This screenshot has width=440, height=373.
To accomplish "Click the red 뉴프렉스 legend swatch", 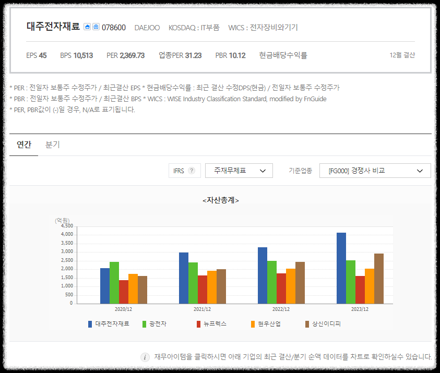I will (198, 324).
